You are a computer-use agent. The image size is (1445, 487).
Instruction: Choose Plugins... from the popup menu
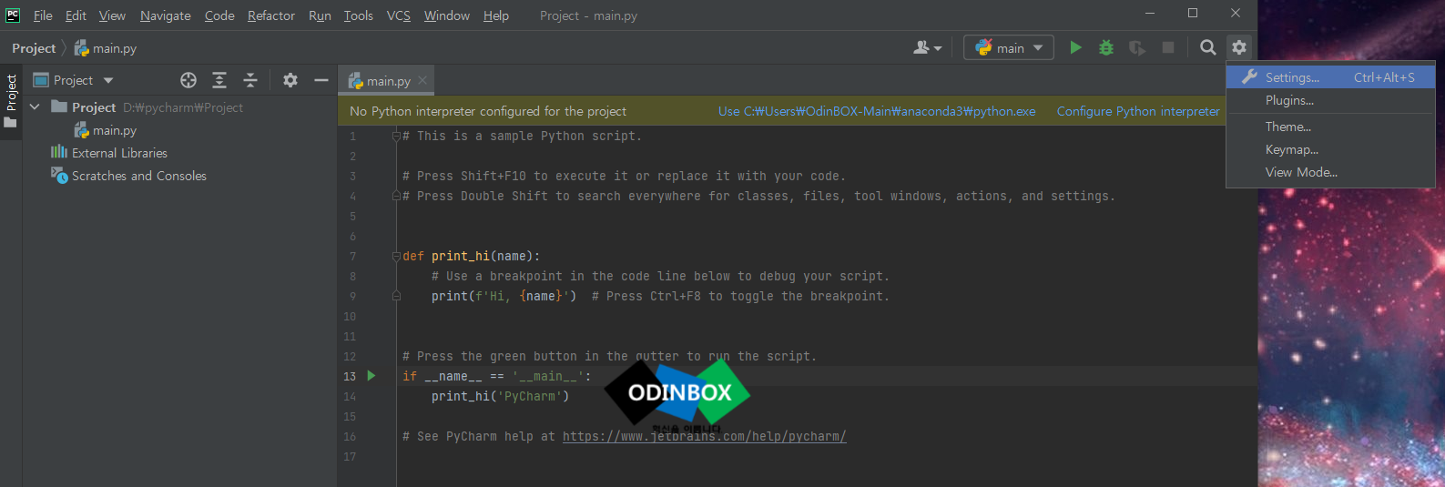click(x=1330, y=100)
